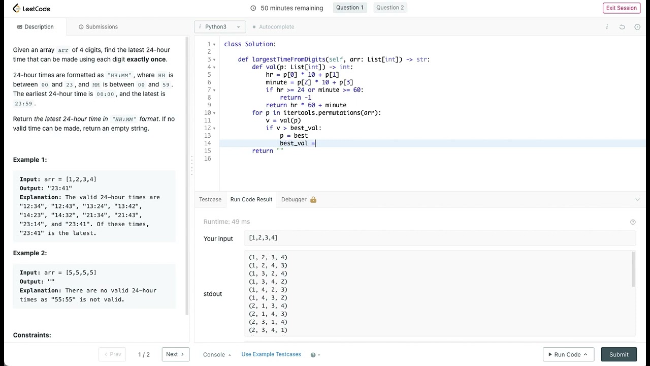Screen dimensions: 650x366
Task: Fold the if block at line 7
Action: click(214, 90)
